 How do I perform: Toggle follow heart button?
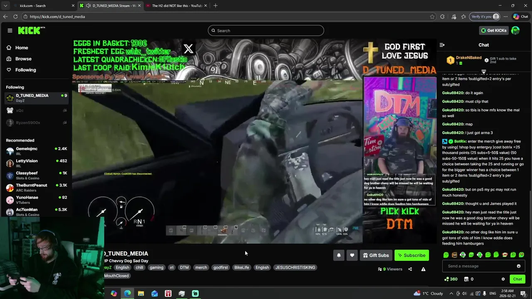352,255
